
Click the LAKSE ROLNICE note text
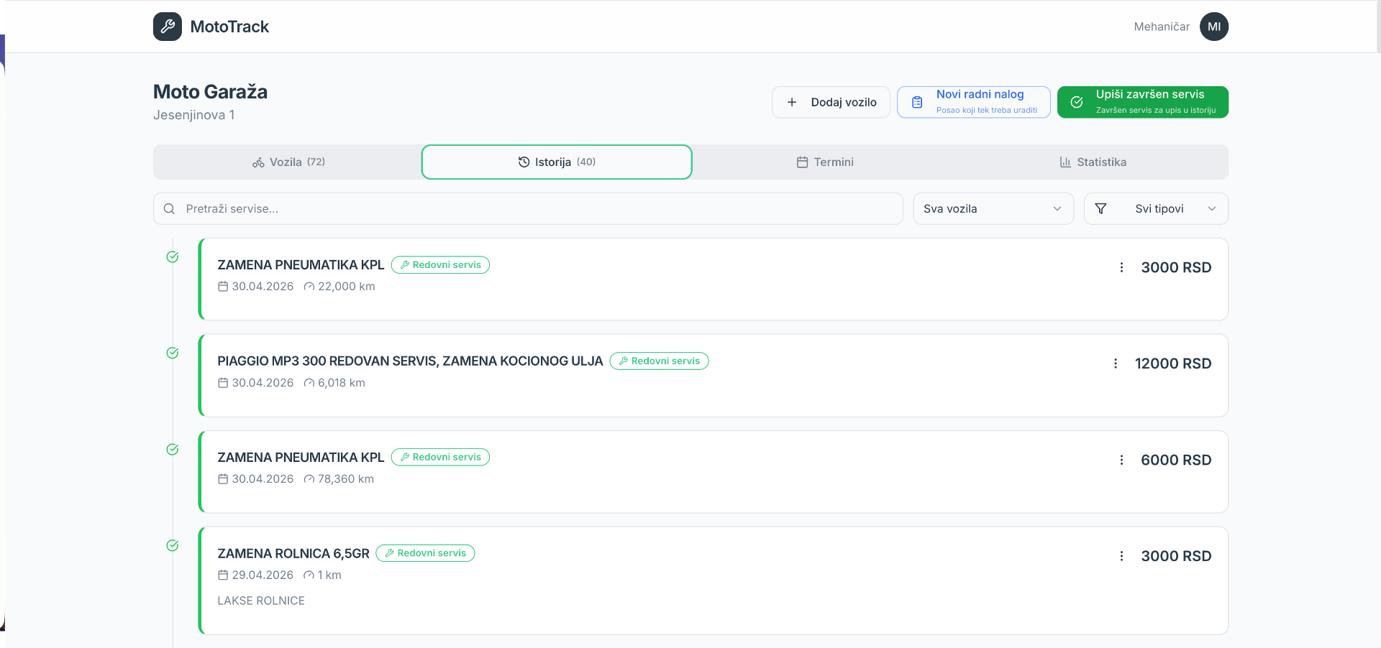click(x=261, y=601)
